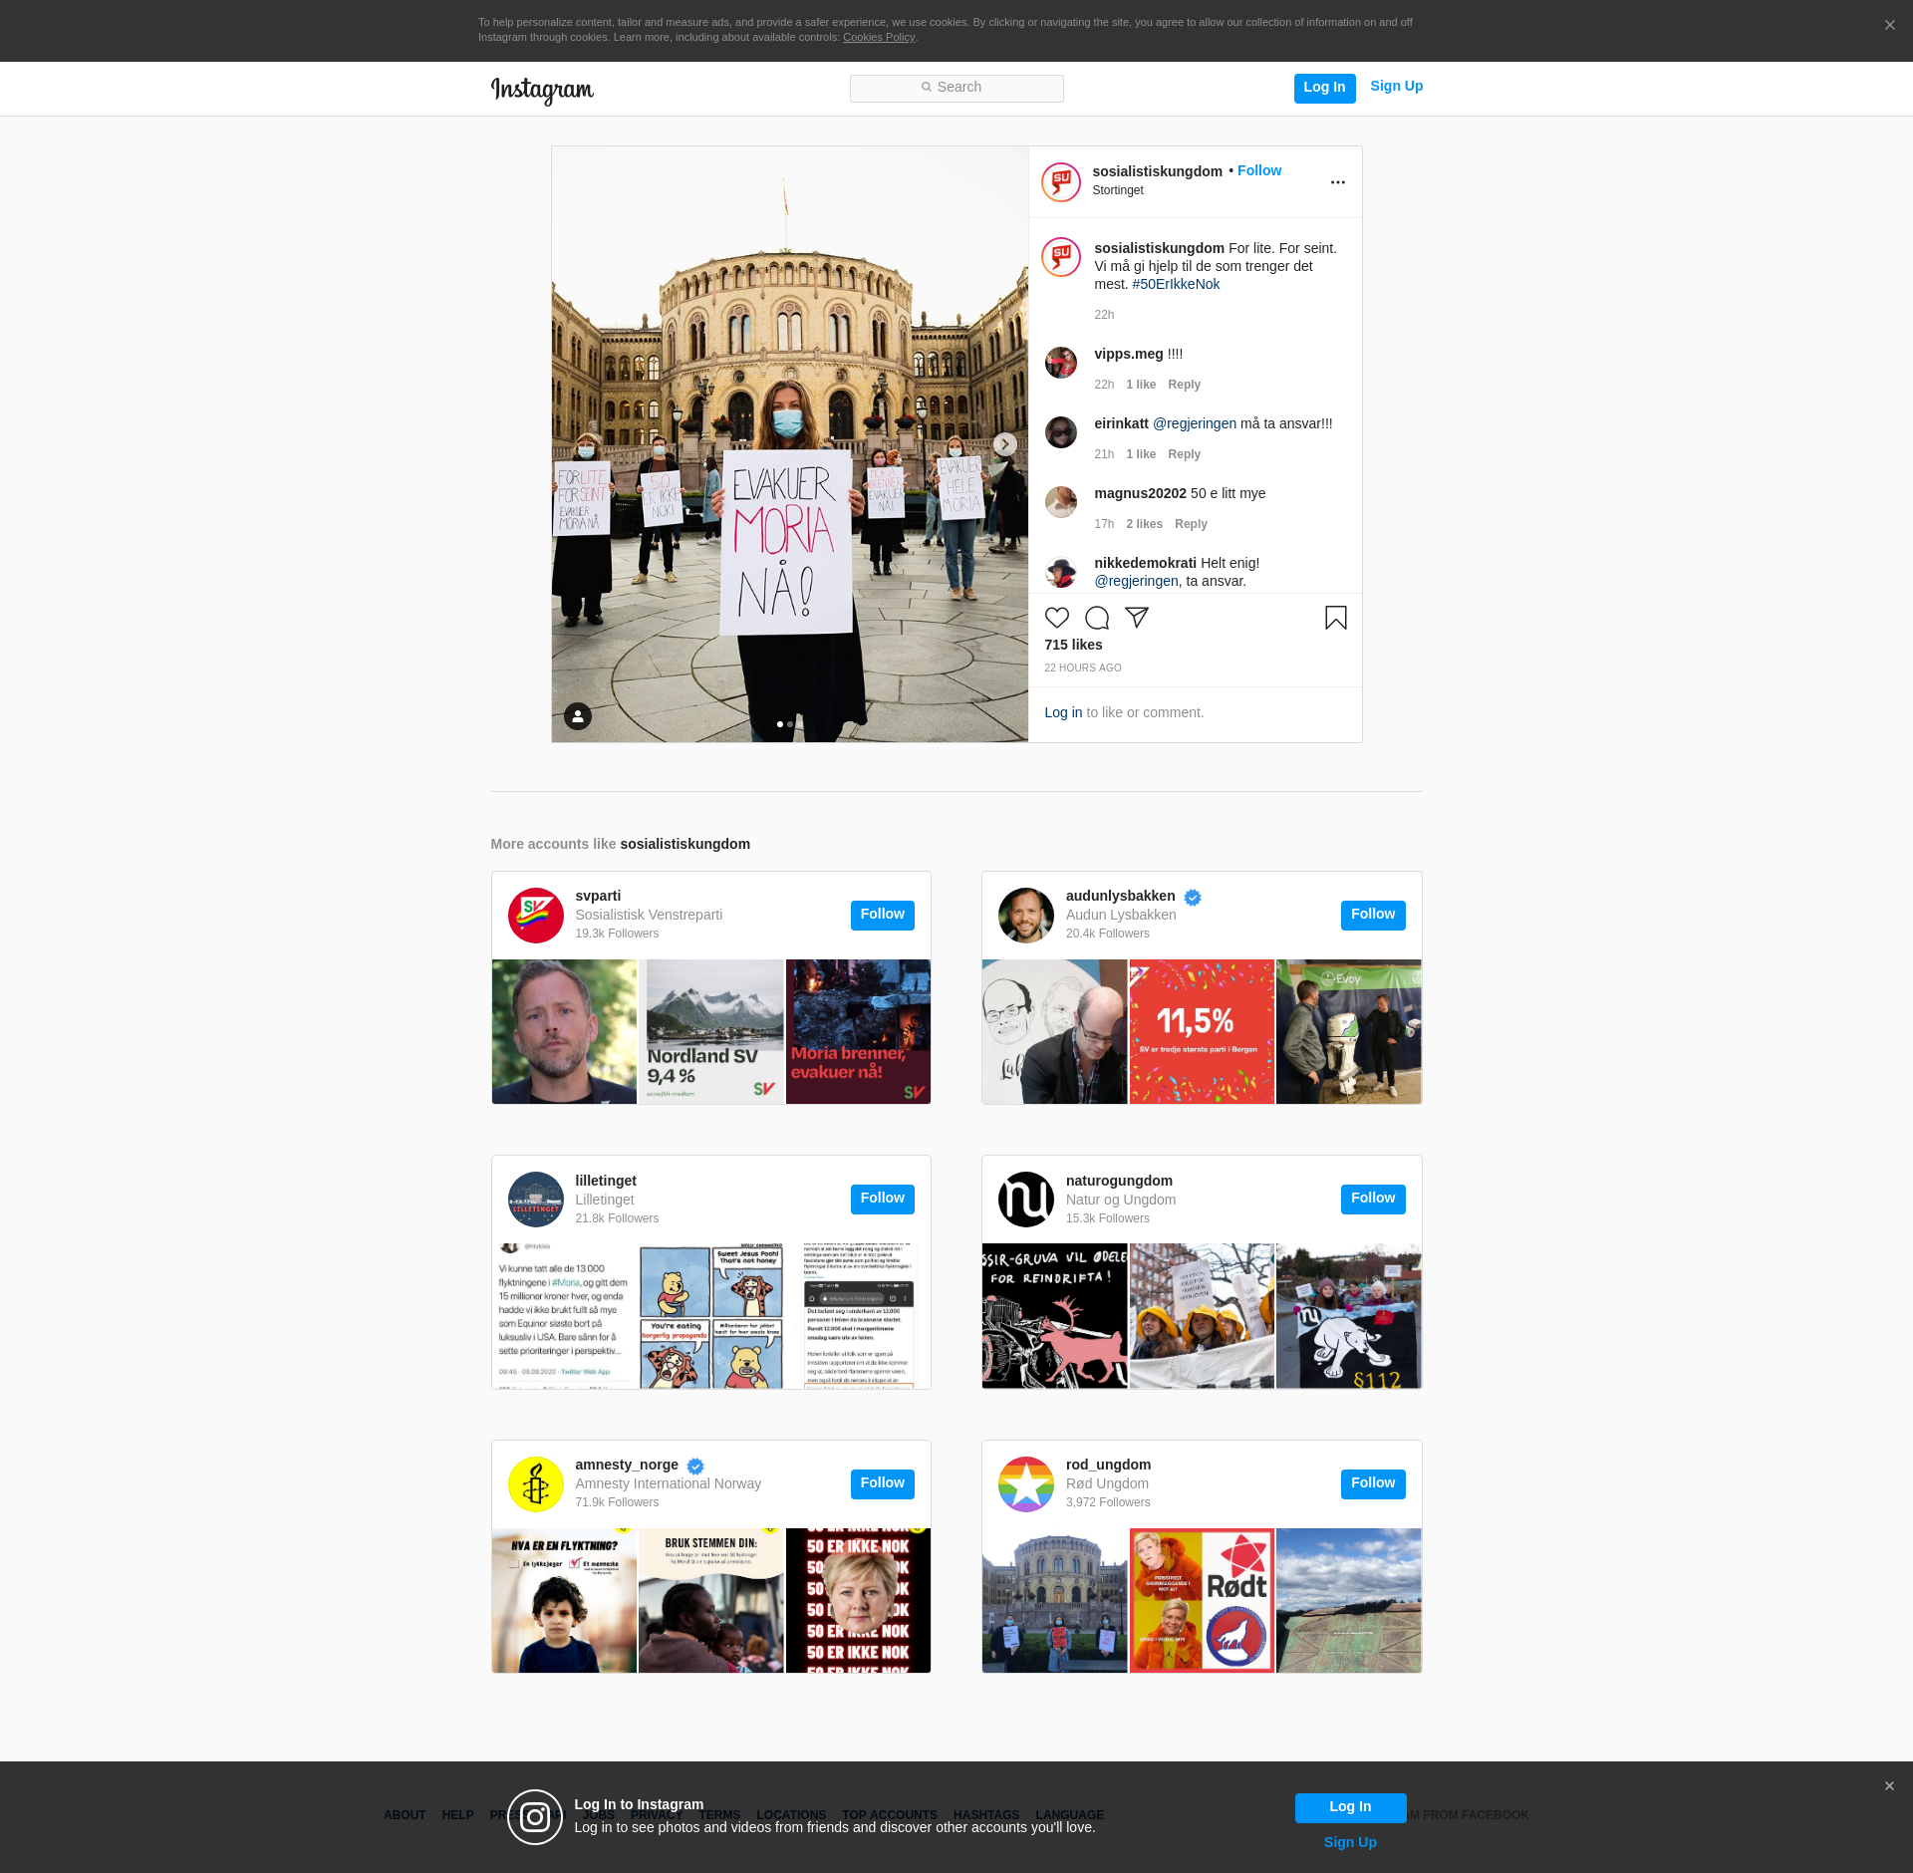1913x1873 pixels.
Task: Follow the lilletinget account
Action: tap(882, 1199)
